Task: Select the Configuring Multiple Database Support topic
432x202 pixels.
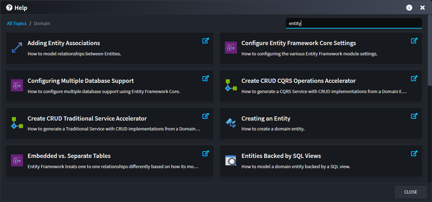Action: tap(81, 81)
